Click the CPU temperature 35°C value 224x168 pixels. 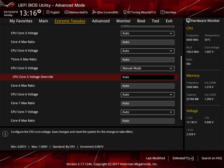coord(207,40)
